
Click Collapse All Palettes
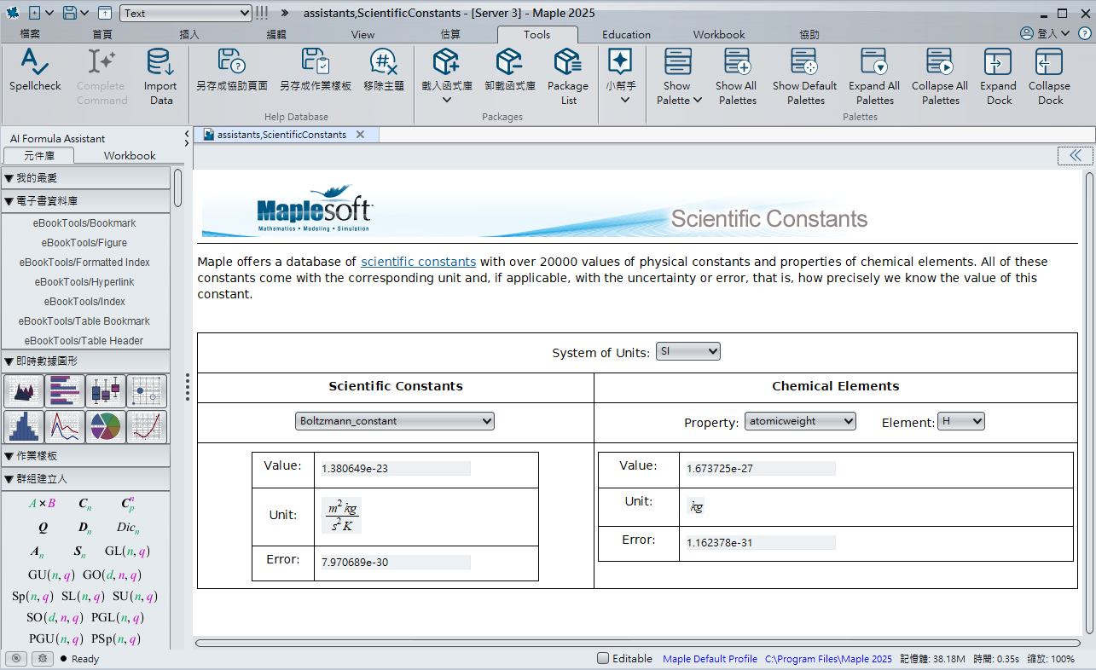click(x=940, y=77)
